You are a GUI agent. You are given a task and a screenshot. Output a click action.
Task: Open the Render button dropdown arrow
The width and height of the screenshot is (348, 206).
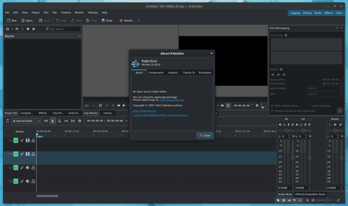tap(139, 21)
